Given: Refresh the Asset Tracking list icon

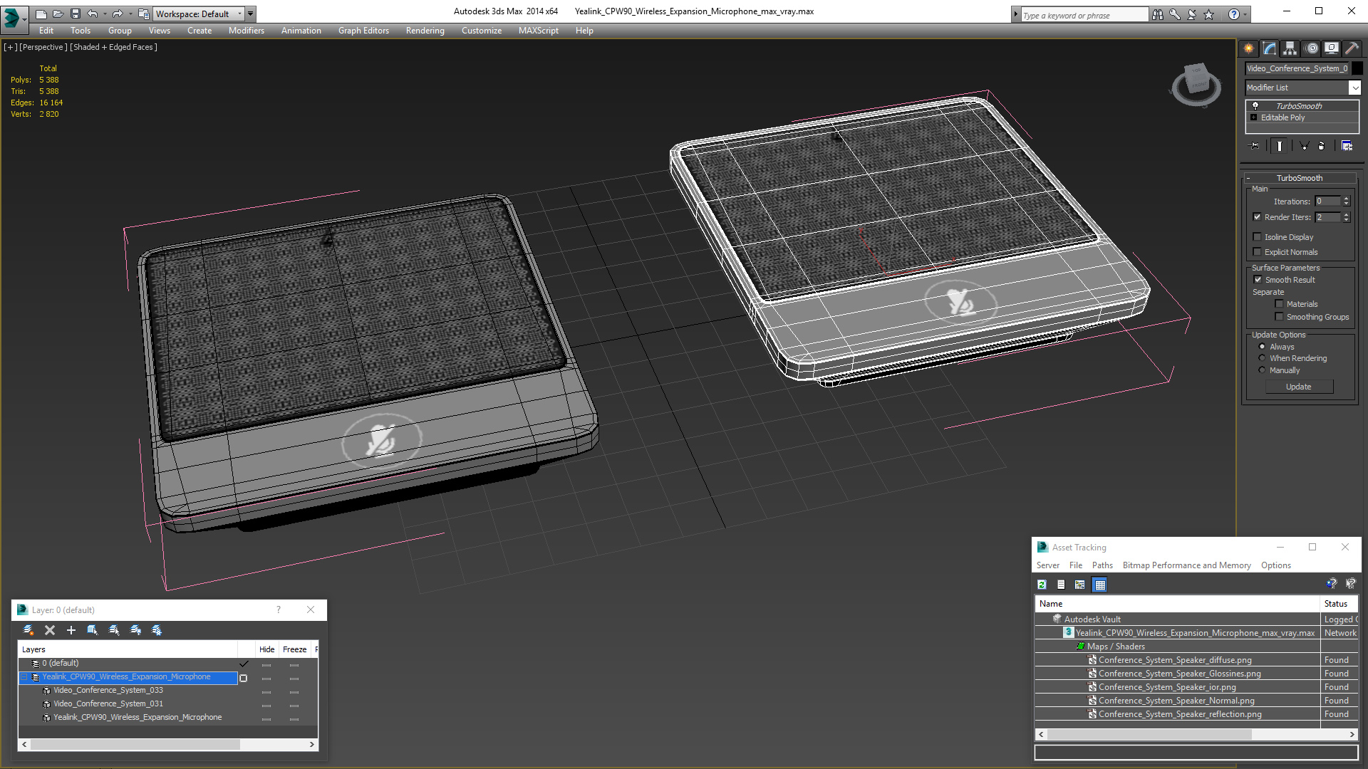Looking at the screenshot, I should click(x=1042, y=585).
